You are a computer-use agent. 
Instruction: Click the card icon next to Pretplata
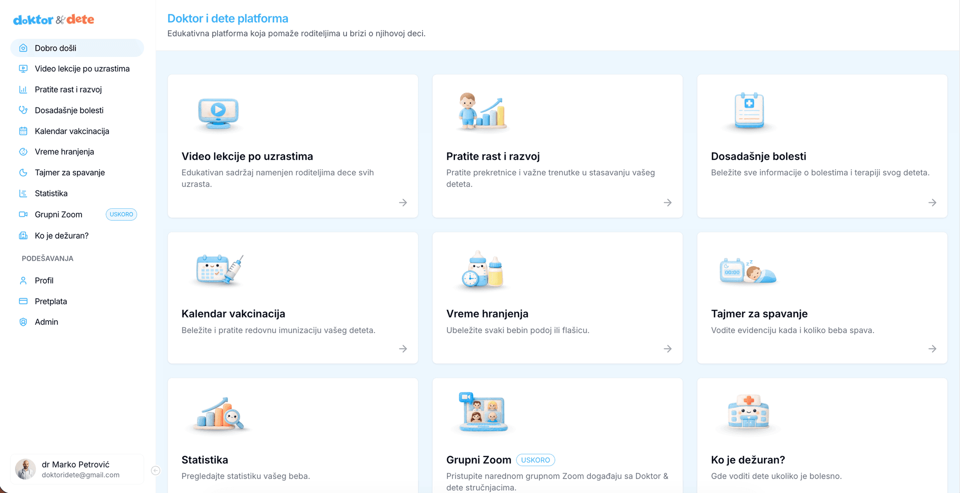pos(23,302)
